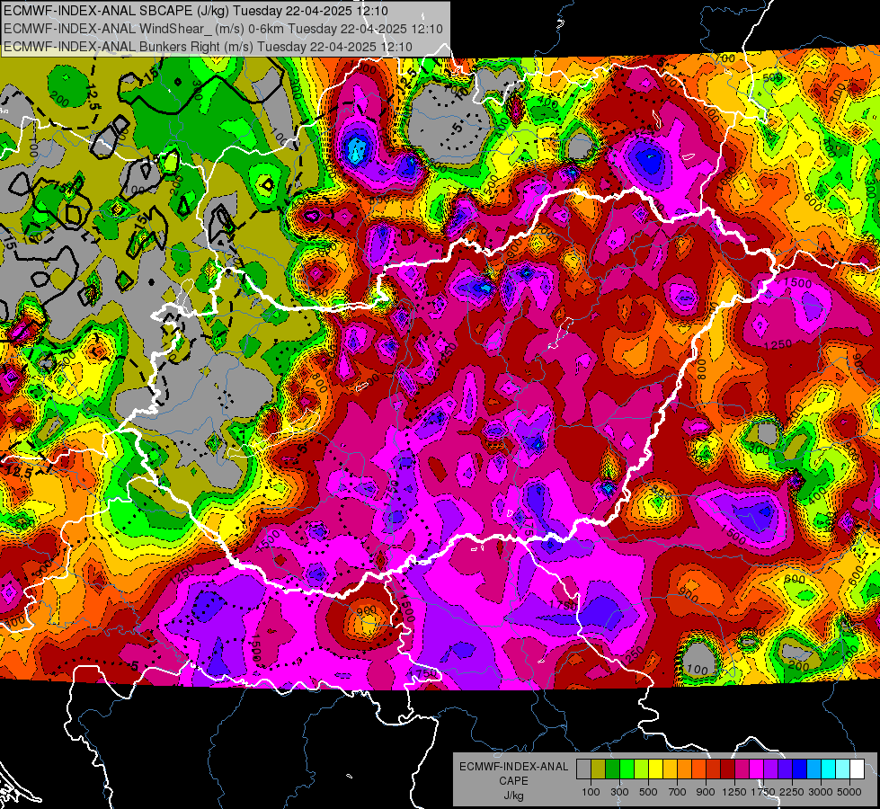This screenshot has height=809, width=880.
Task: Click the 700 tick label in the legend
Action: [678, 792]
